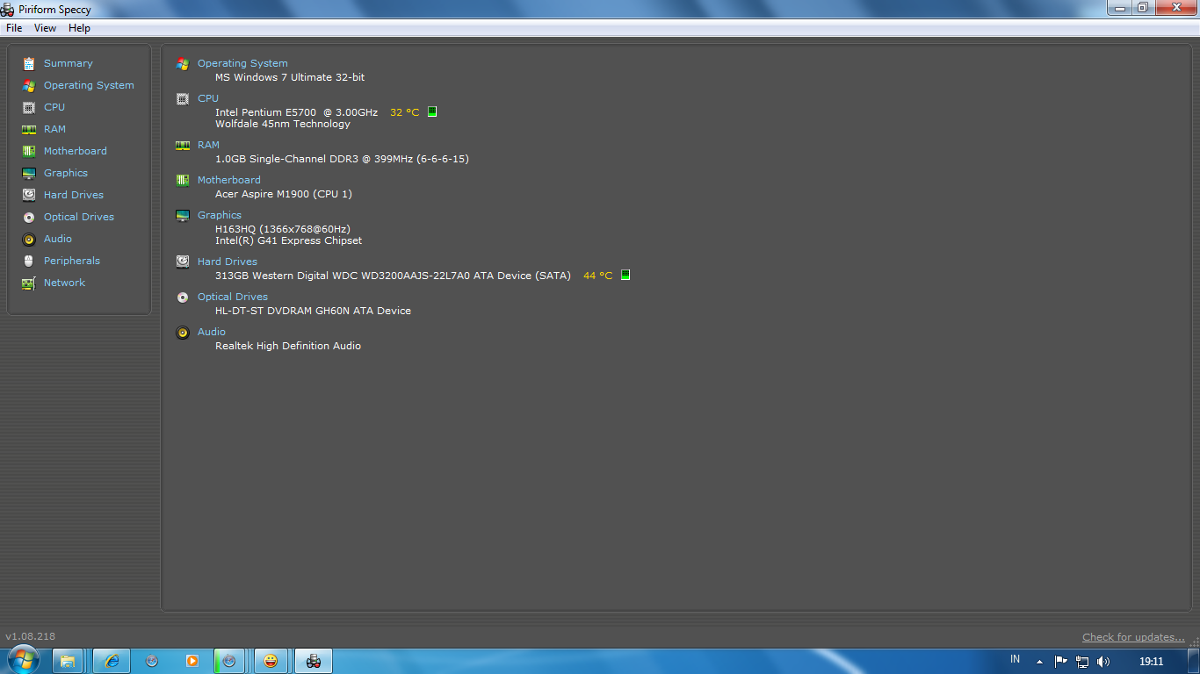The image size is (1200, 674).
Task: Click the Speccy taskbar button
Action: pyautogui.click(x=314, y=661)
